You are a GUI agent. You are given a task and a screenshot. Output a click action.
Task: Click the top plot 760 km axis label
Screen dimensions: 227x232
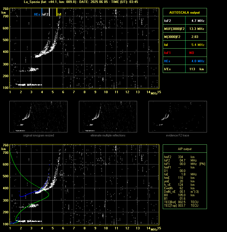6,9
